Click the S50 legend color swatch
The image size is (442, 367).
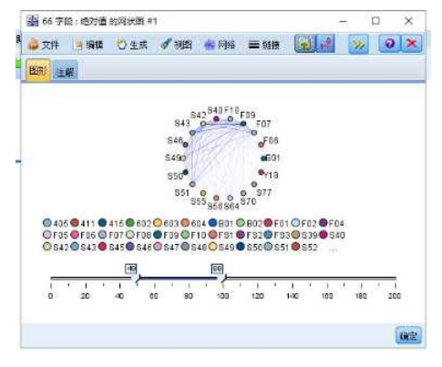pyautogui.click(x=241, y=246)
